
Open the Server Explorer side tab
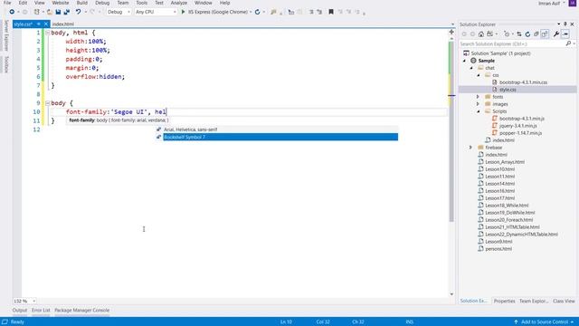tap(6, 35)
